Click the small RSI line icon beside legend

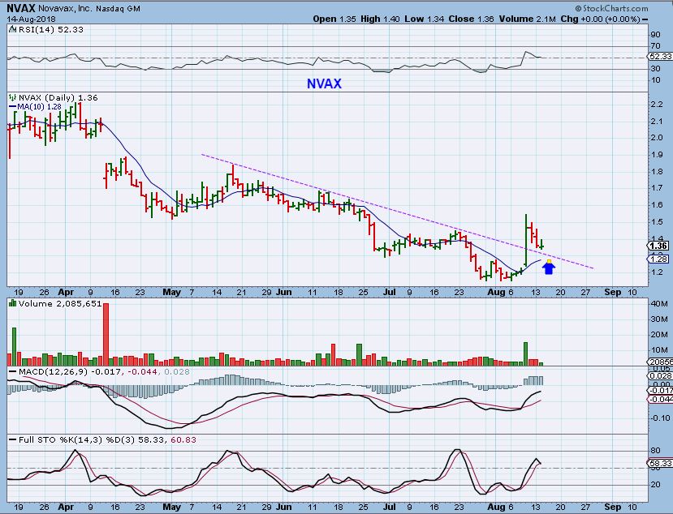click(12, 29)
